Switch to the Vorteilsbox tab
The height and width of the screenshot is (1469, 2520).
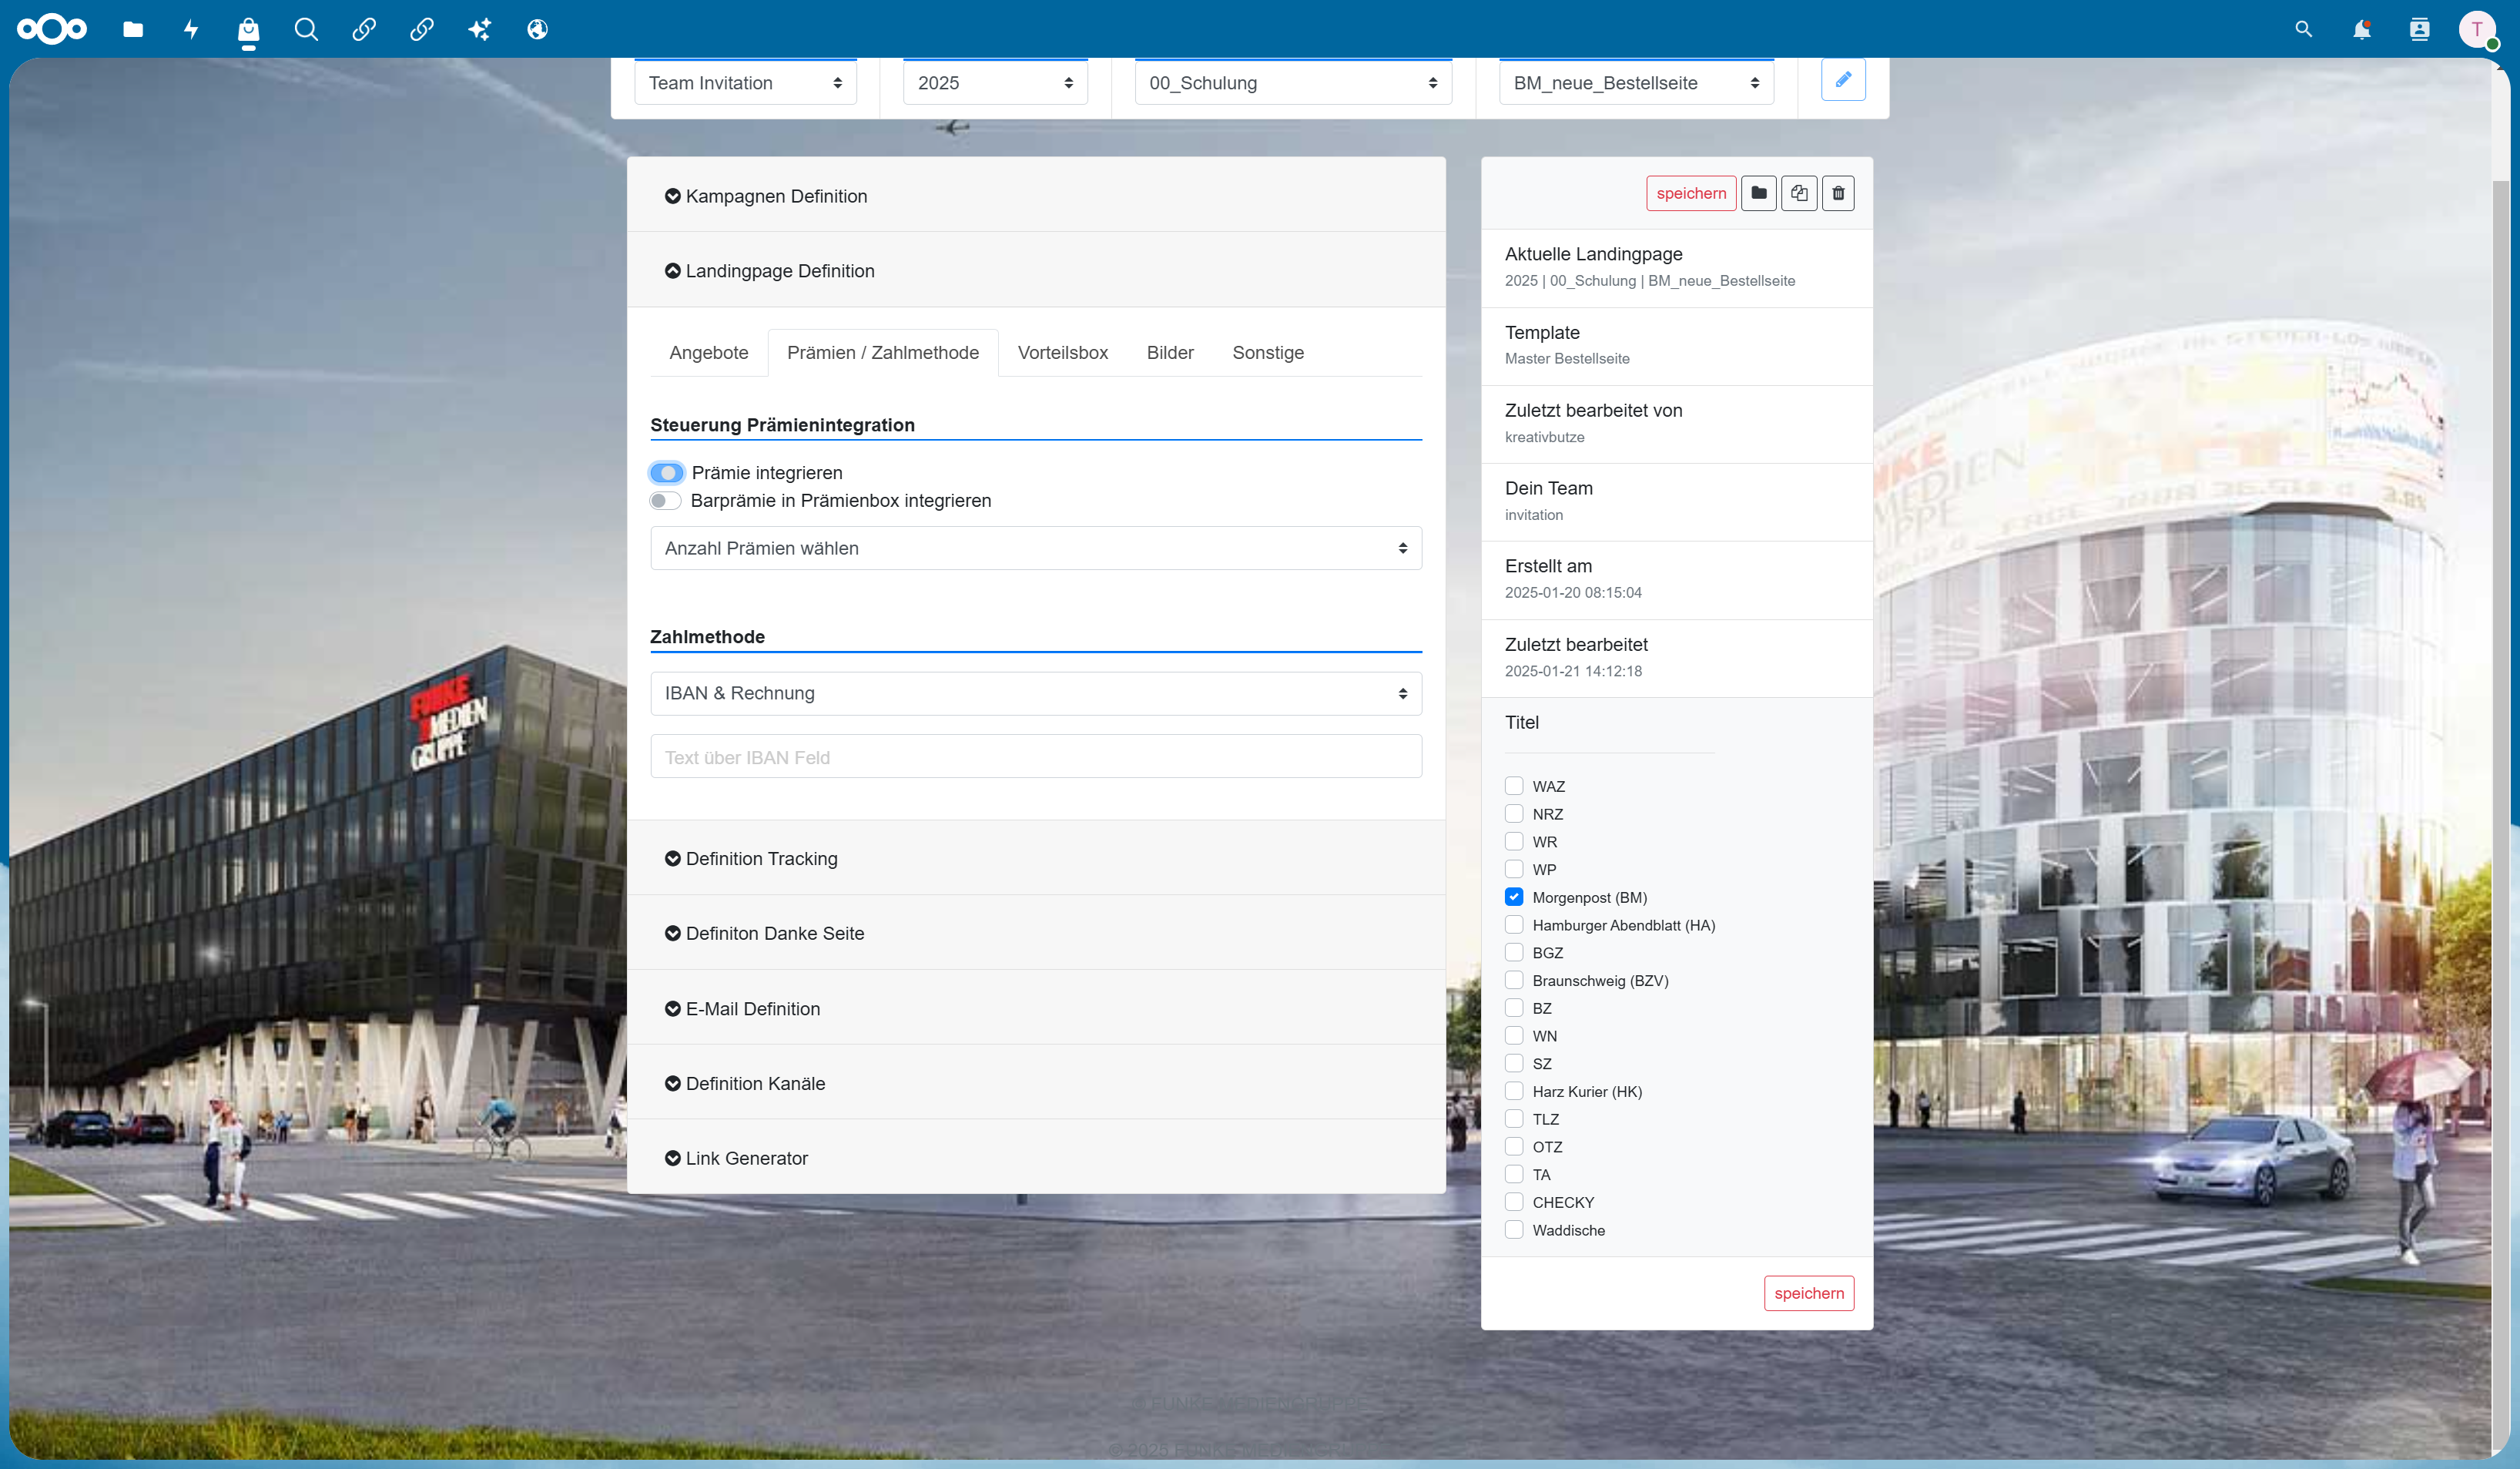pyautogui.click(x=1063, y=353)
